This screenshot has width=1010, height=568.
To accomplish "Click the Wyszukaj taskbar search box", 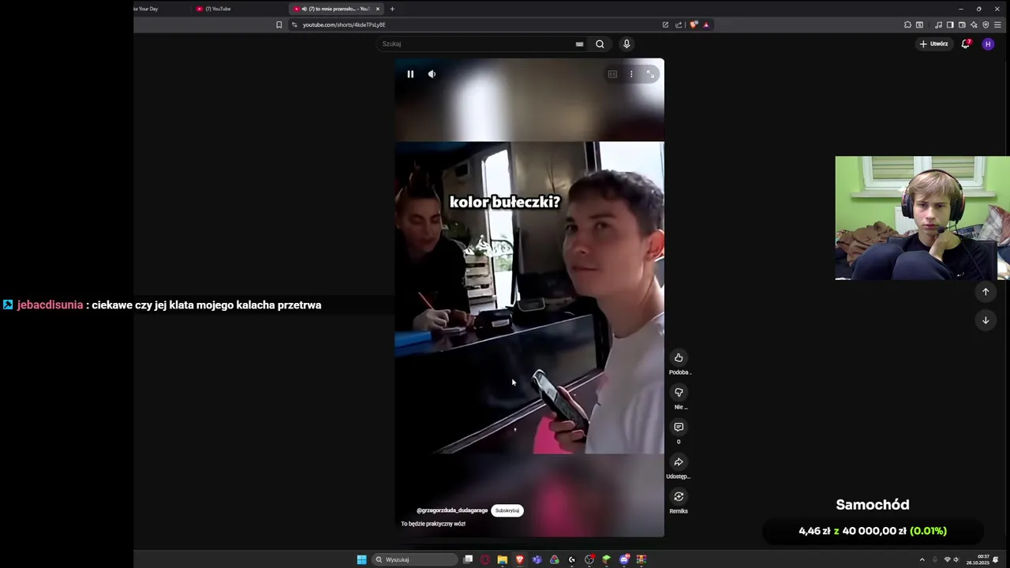I will tap(414, 559).
